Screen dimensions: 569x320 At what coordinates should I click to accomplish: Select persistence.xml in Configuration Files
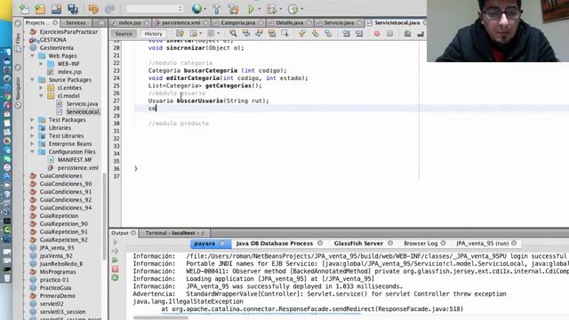tap(78, 168)
